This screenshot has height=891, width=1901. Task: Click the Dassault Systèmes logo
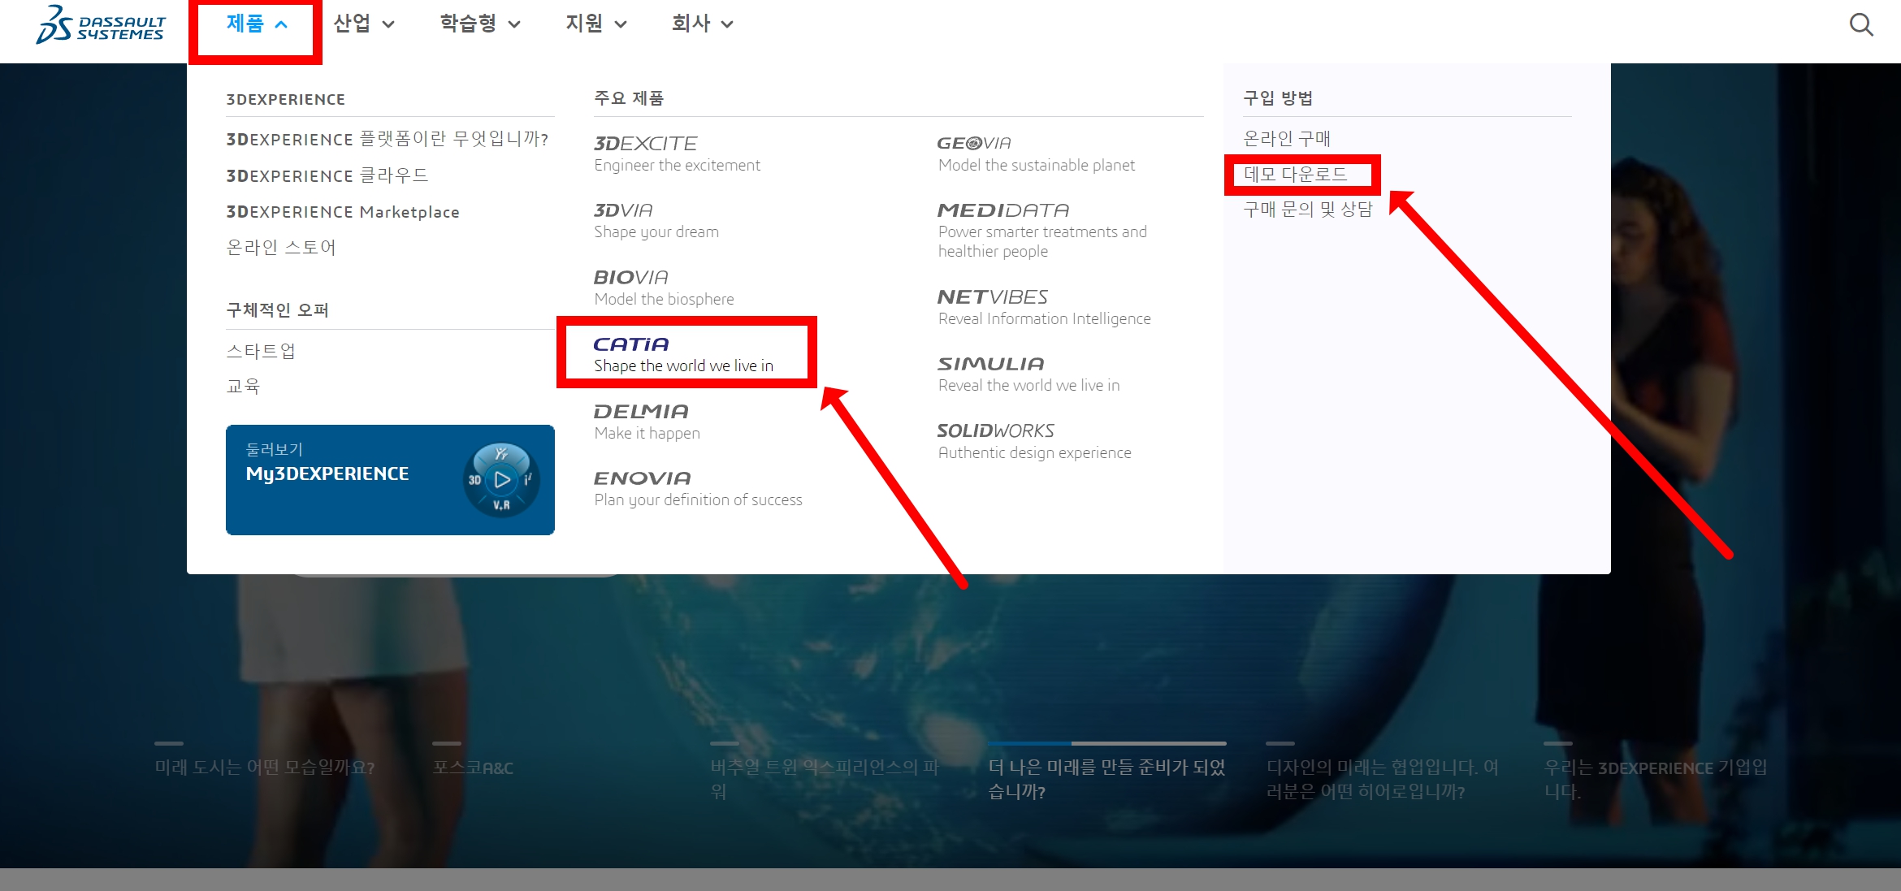pos(101,24)
